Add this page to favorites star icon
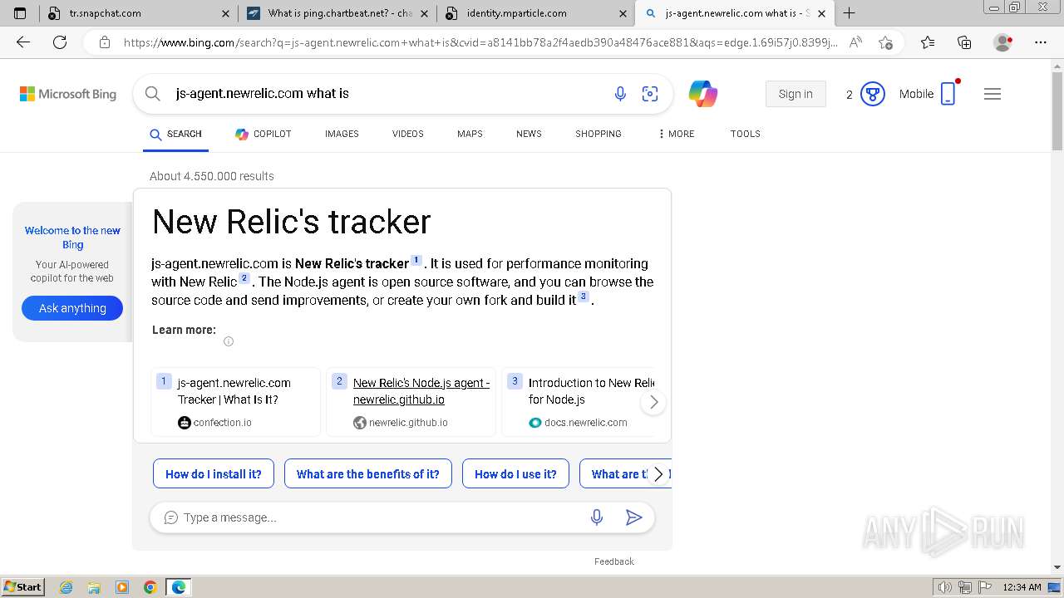This screenshot has height=598, width=1064. [x=885, y=42]
